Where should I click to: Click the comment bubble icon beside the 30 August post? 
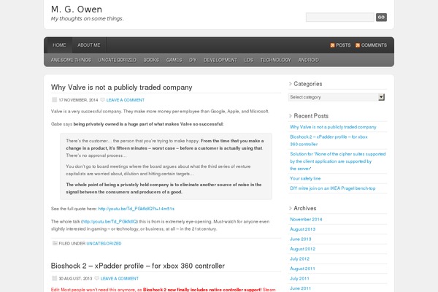pyautogui.click(x=96, y=278)
